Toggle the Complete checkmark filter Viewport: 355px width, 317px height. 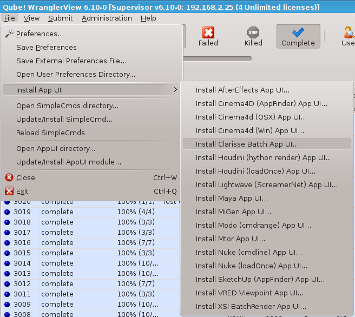(298, 32)
